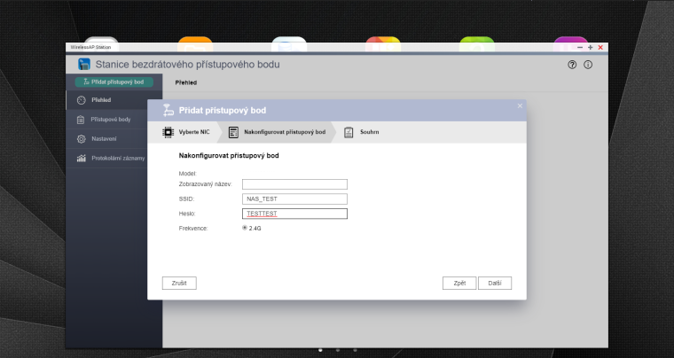
Task: Click the dialog title access point icon
Action: (x=168, y=110)
